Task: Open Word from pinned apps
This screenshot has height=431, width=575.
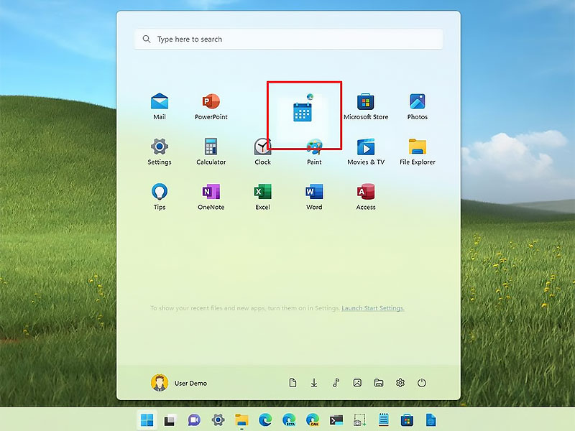Action: [314, 196]
